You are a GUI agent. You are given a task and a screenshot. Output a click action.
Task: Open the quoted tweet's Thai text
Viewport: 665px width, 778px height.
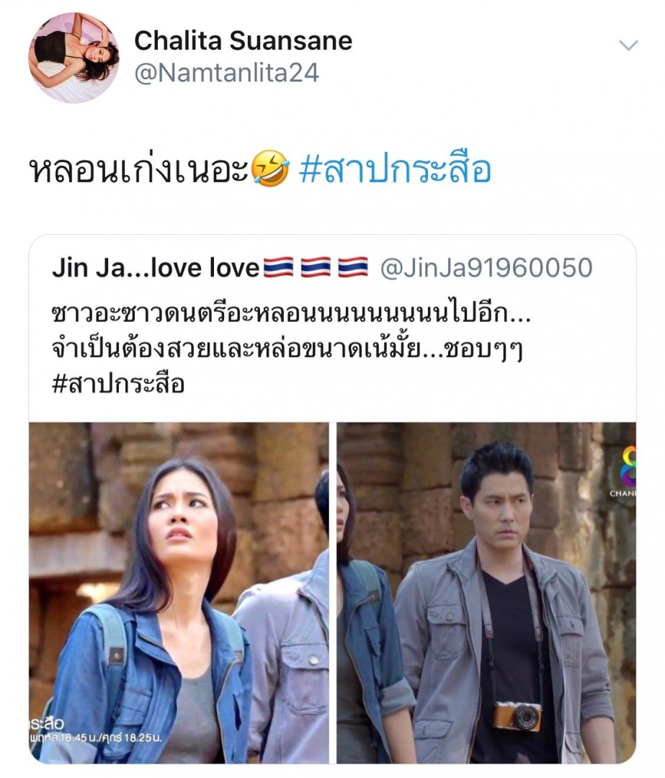pos(291,332)
